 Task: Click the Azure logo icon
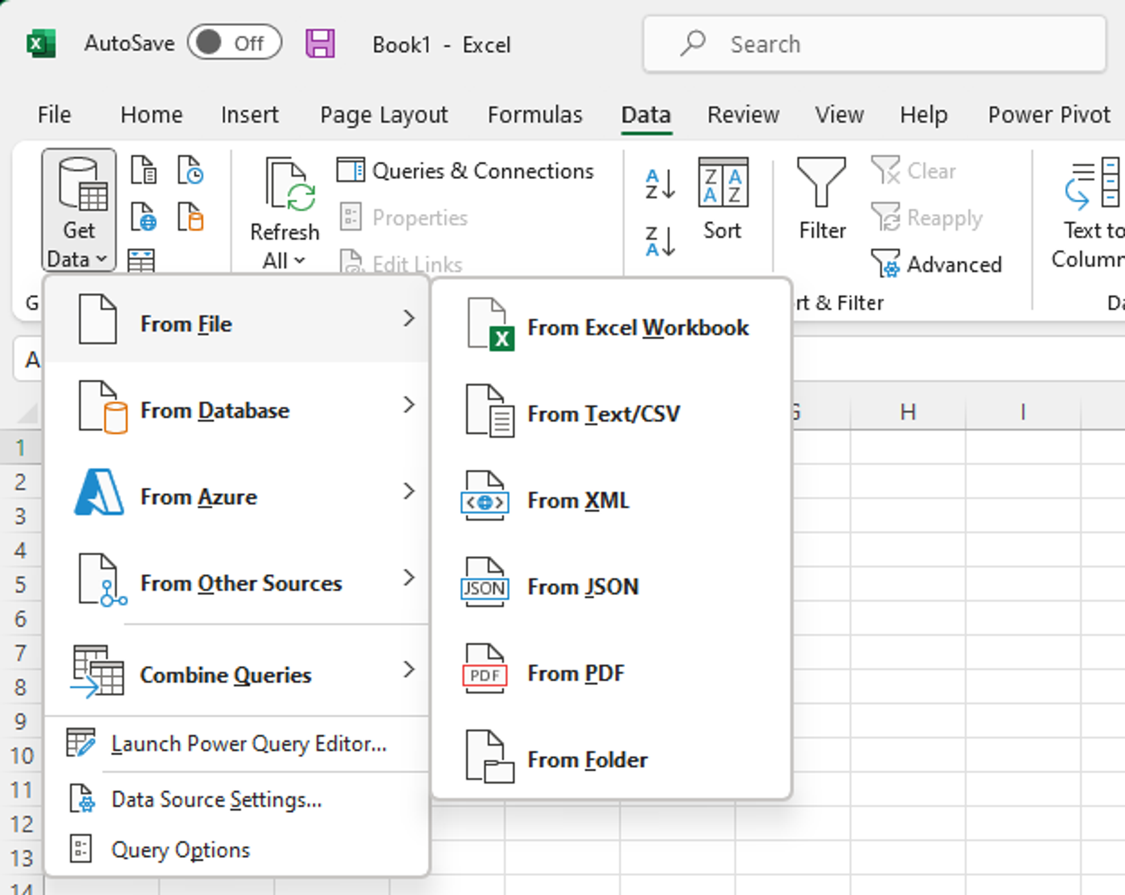click(98, 492)
